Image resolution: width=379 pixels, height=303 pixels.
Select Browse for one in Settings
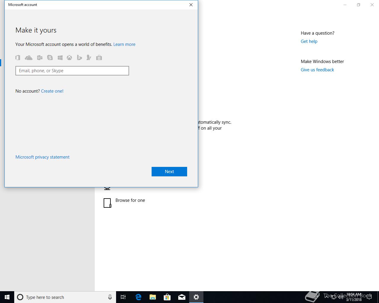(x=130, y=200)
